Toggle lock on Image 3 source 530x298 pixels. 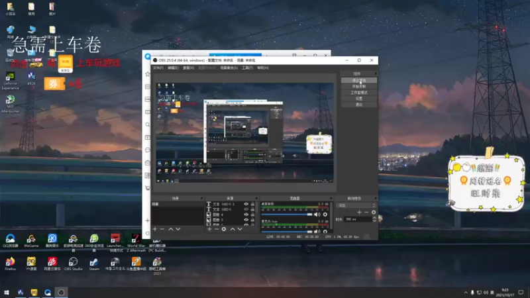(x=252, y=220)
